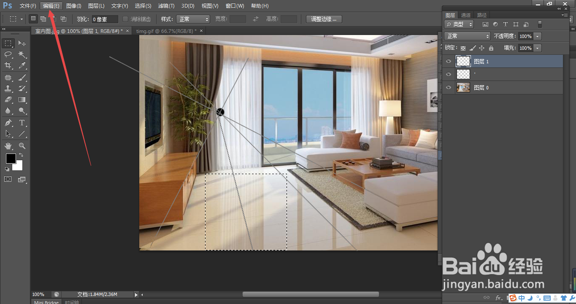Click the foreground black color swatch
Image resolution: width=576 pixels, height=304 pixels.
(11, 159)
